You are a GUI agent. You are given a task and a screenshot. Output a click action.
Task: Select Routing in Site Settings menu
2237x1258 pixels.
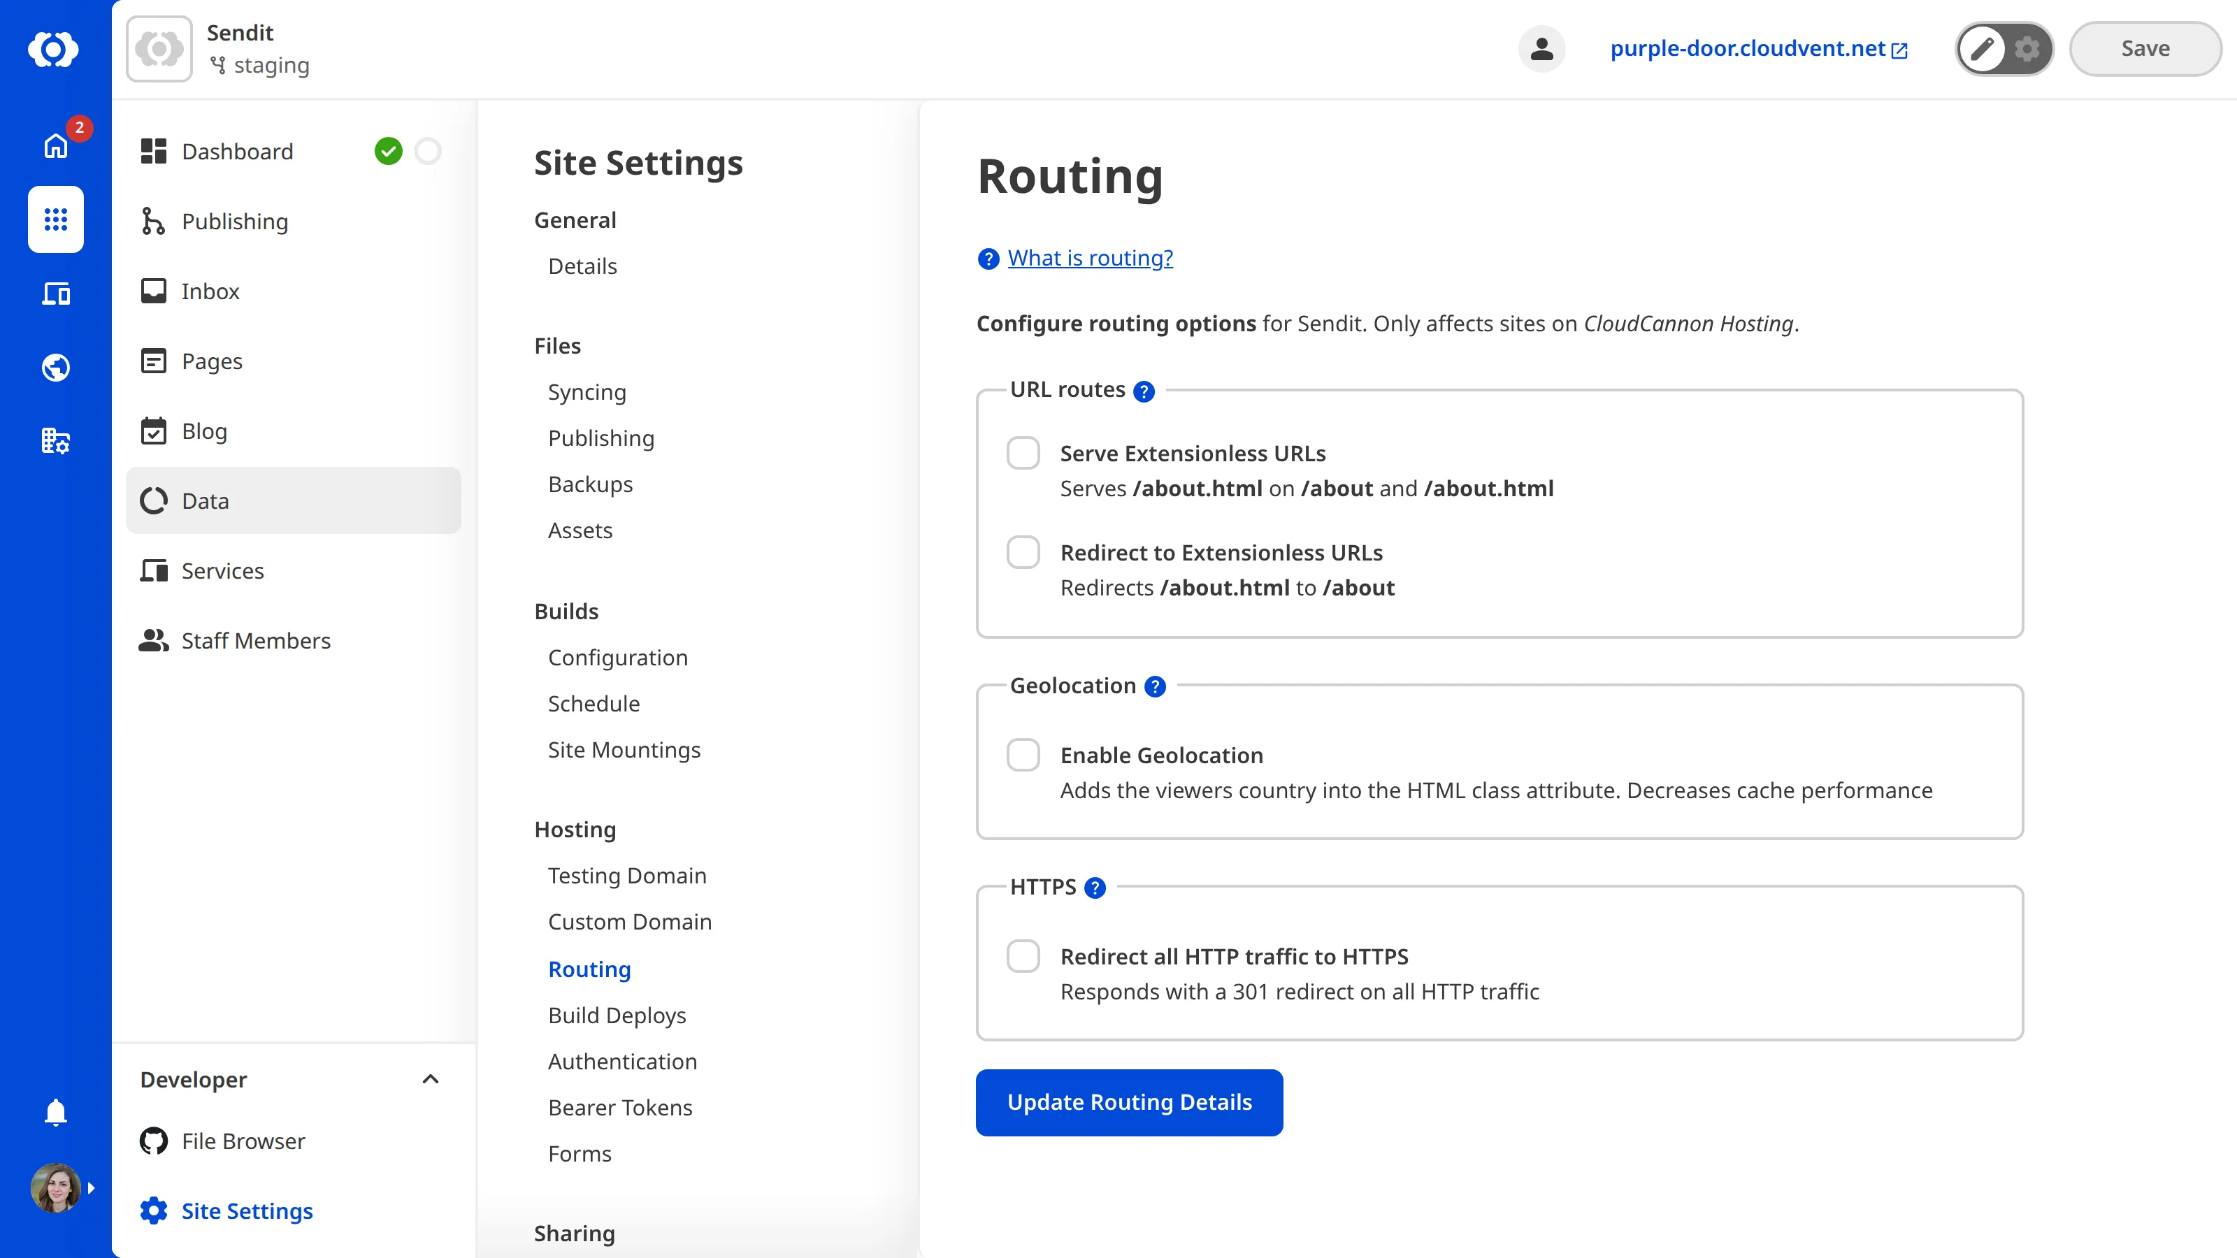(589, 969)
